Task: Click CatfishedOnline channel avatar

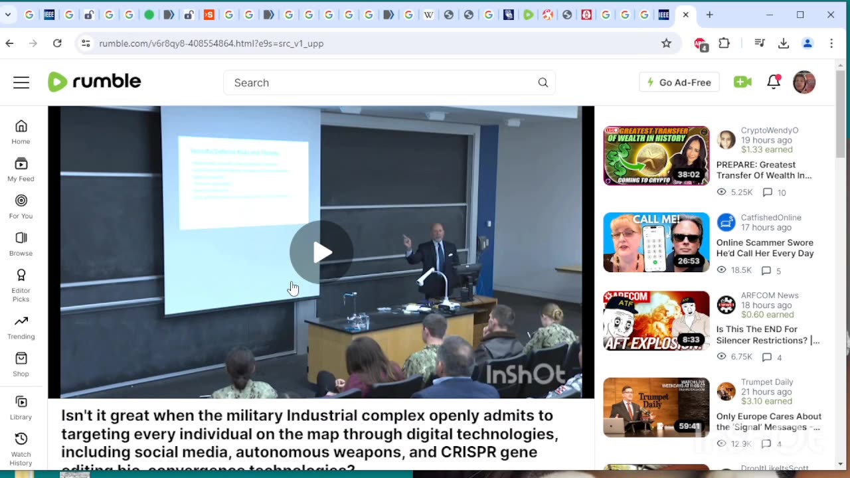Action: [x=726, y=222]
